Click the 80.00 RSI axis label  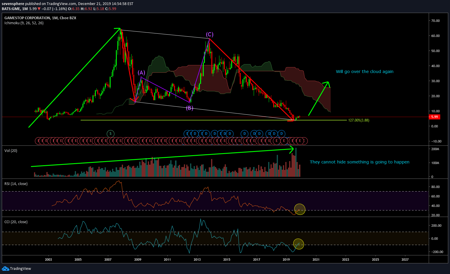[x=435, y=187]
